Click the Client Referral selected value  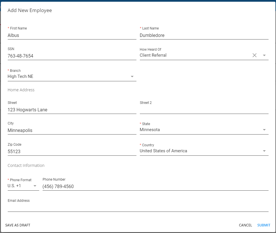coord(153,55)
